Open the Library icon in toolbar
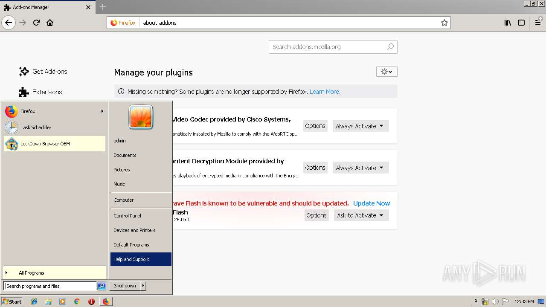The image size is (546, 307). (508, 23)
